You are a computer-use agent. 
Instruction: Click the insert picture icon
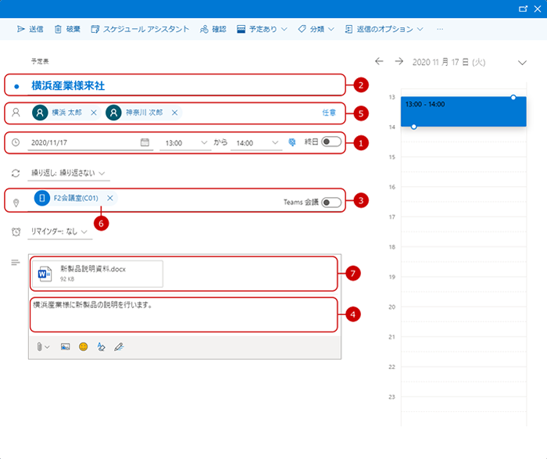66,346
